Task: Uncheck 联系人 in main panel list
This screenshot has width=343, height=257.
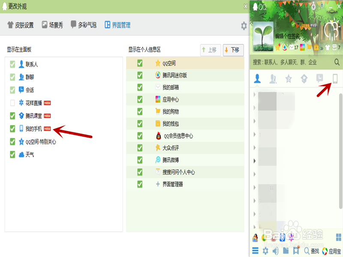Action: (12, 64)
